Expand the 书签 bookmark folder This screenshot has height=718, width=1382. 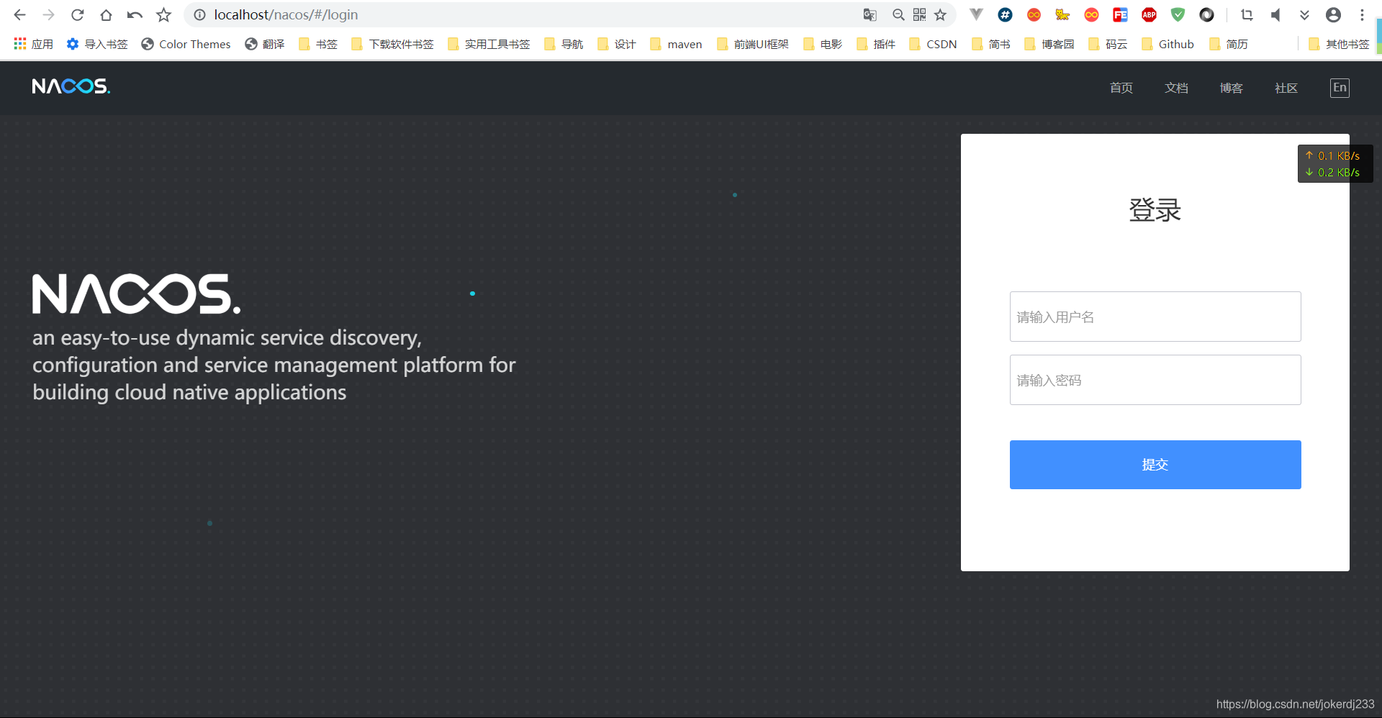[x=318, y=44]
